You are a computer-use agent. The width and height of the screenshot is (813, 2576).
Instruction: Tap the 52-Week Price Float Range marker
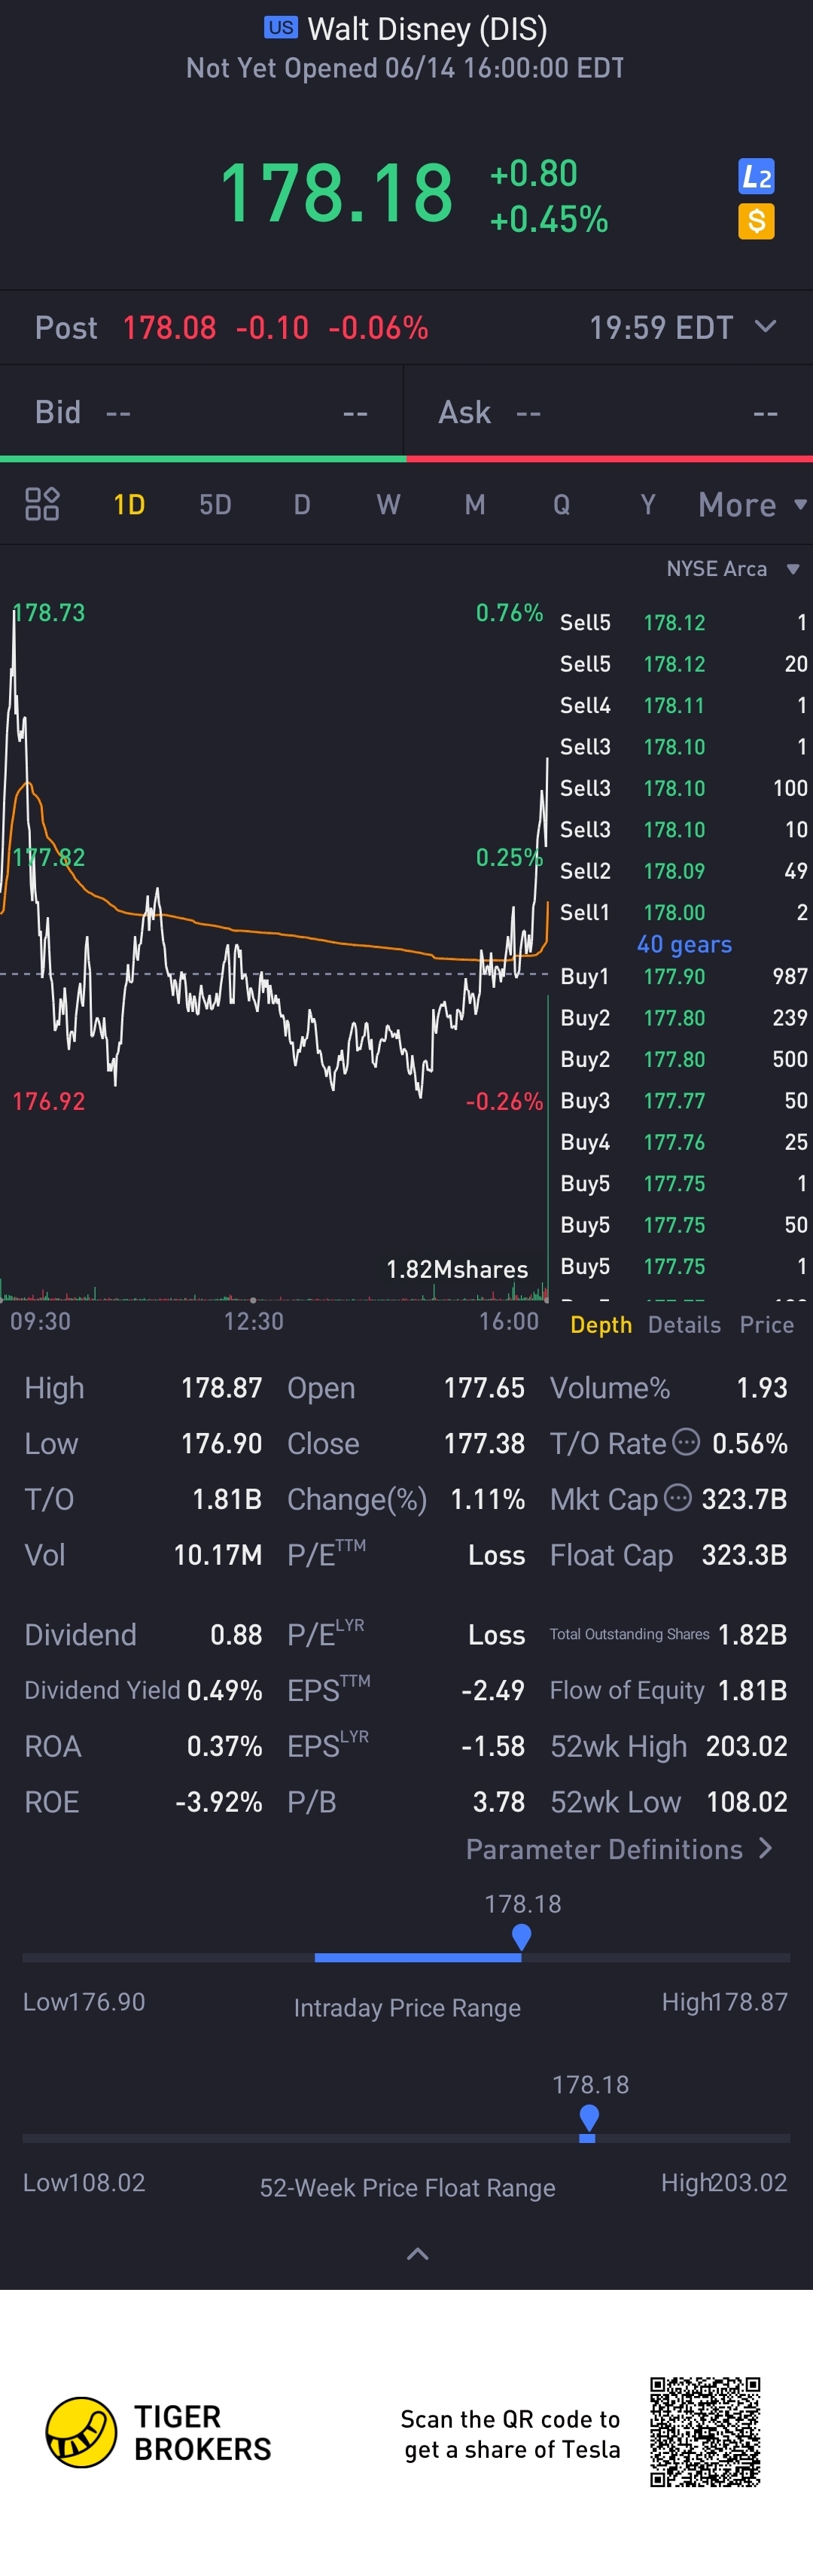(x=589, y=2118)
